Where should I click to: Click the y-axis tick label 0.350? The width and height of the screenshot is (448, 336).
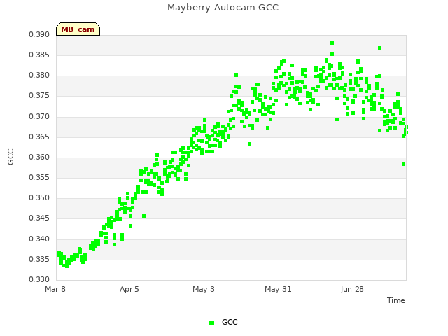pyautogui.click(x=39, y=197)
